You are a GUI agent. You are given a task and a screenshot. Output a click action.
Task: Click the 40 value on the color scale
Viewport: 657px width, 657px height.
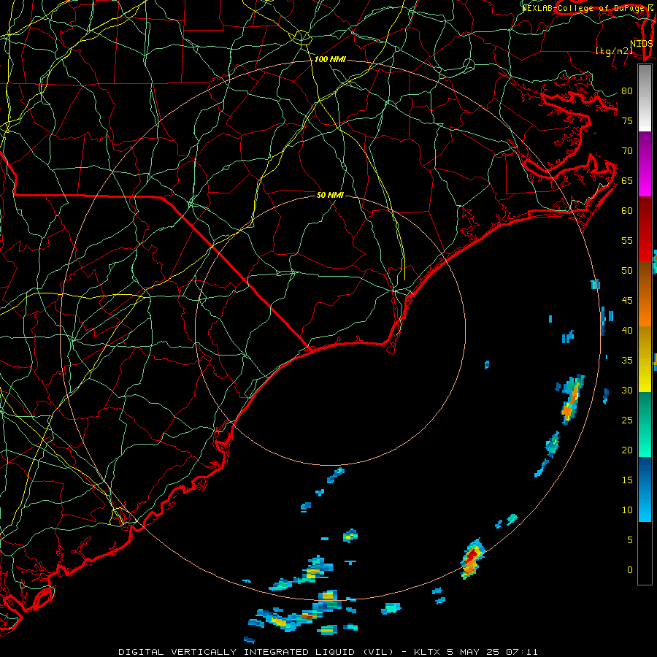pyautogui.click(x=627, y=331)
